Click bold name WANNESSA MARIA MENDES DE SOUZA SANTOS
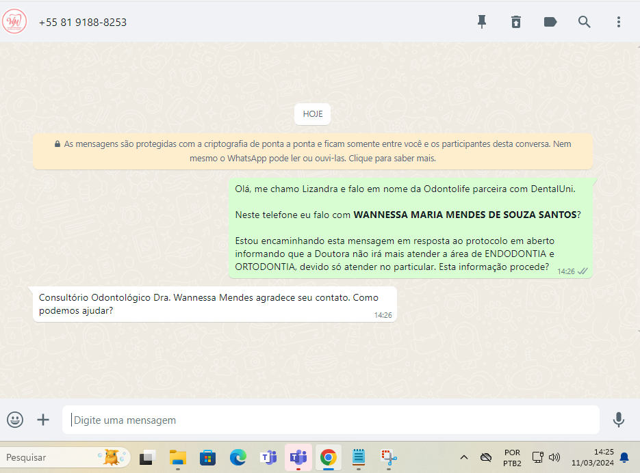 465,215
